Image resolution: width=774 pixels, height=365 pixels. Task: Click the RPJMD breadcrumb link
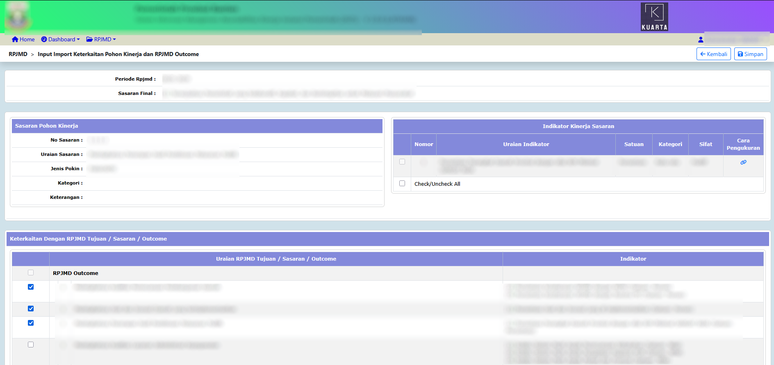18,54
